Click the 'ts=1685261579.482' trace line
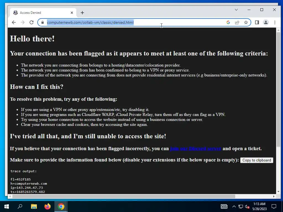The width and height of the screenshot is (283, 212). click(x=28, y=192)
